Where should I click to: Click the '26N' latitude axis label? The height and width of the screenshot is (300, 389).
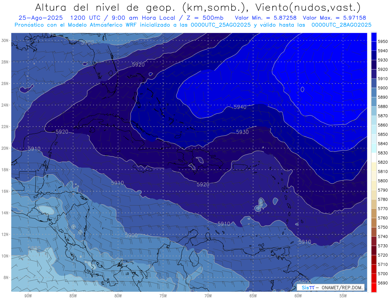[5, 83]
